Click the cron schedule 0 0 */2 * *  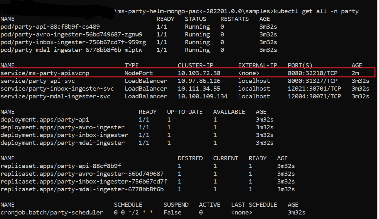tap(133, 213)
